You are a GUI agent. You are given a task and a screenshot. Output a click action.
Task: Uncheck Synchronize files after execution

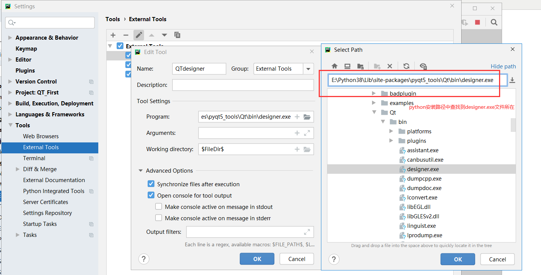[151, 184]
